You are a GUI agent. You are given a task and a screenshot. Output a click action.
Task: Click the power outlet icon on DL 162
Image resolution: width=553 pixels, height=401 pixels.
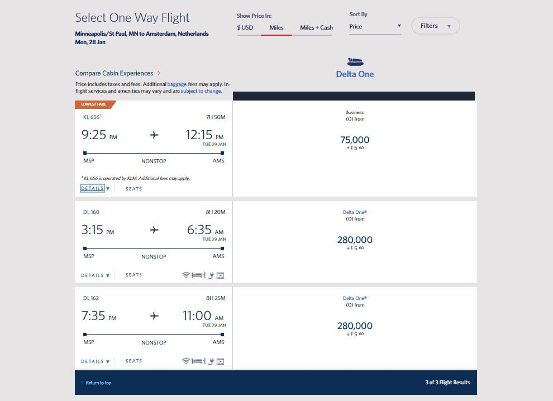(x=211, y=361)
